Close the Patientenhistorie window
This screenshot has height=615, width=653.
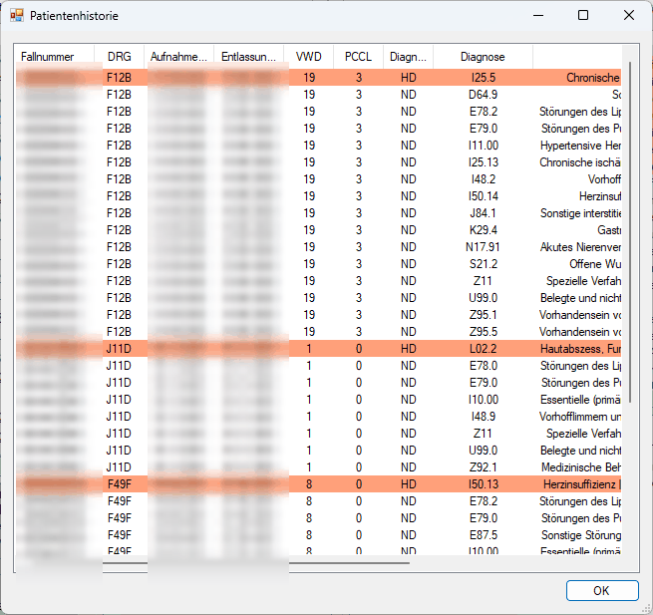[x=629, y=15]
